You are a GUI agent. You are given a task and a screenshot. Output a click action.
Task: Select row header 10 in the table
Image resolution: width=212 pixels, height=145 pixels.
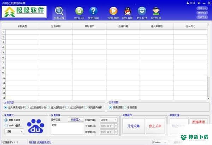4,78
